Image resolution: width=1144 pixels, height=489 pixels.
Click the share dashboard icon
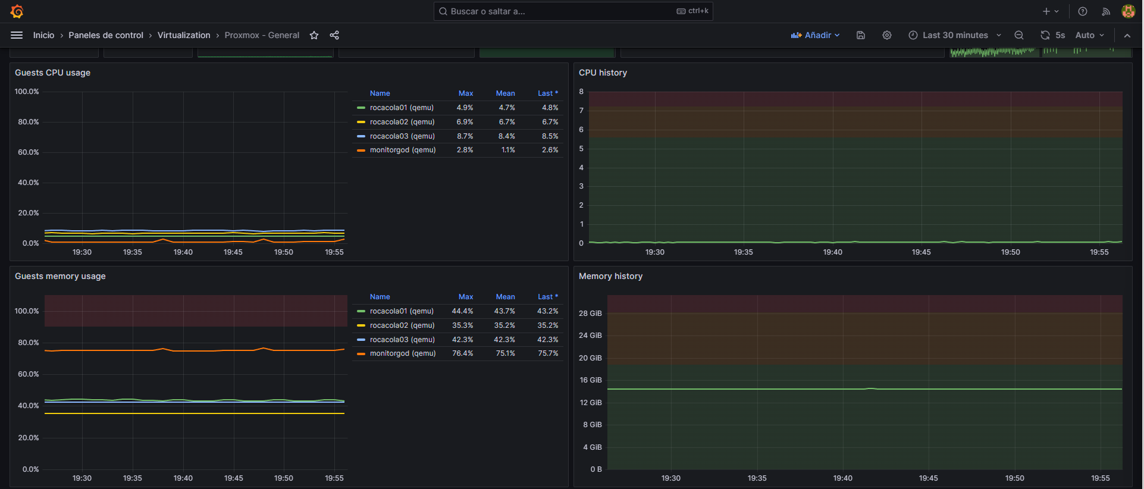tap(334, 35)
